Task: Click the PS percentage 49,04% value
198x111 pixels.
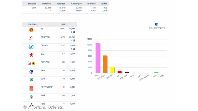Action: coord(72,28)
